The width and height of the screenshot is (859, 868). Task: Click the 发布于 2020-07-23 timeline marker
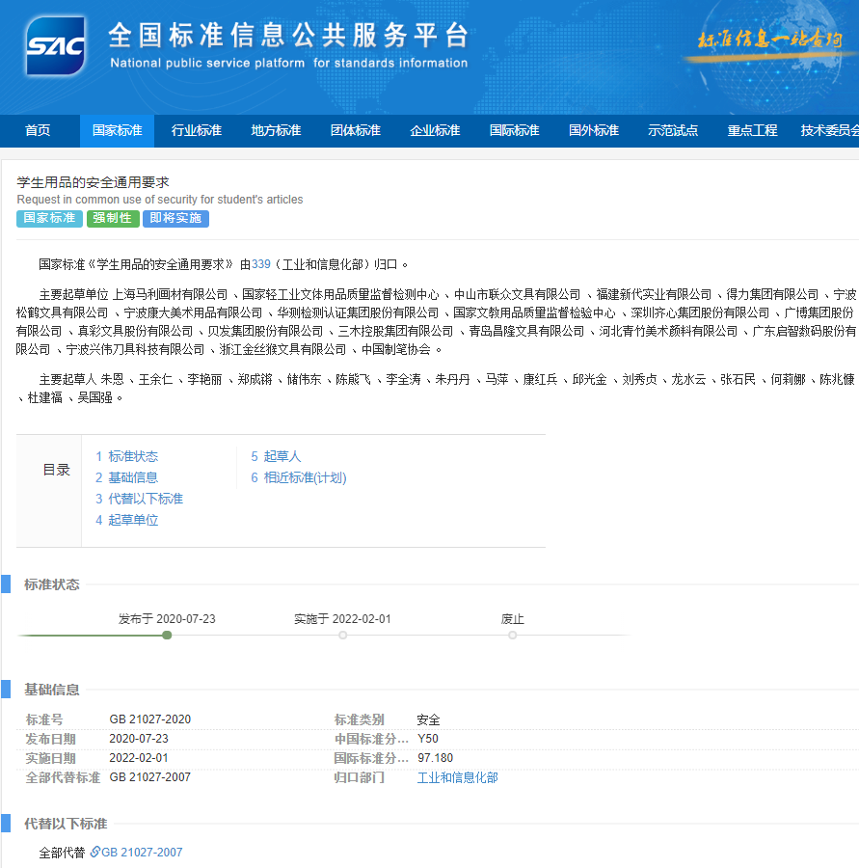[x=167, y=635]
